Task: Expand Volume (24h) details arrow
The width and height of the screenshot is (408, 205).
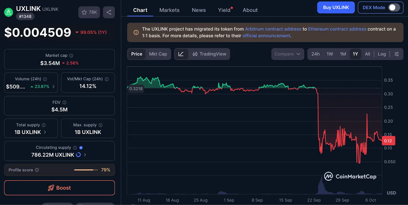Action: [x=54, y=87]
